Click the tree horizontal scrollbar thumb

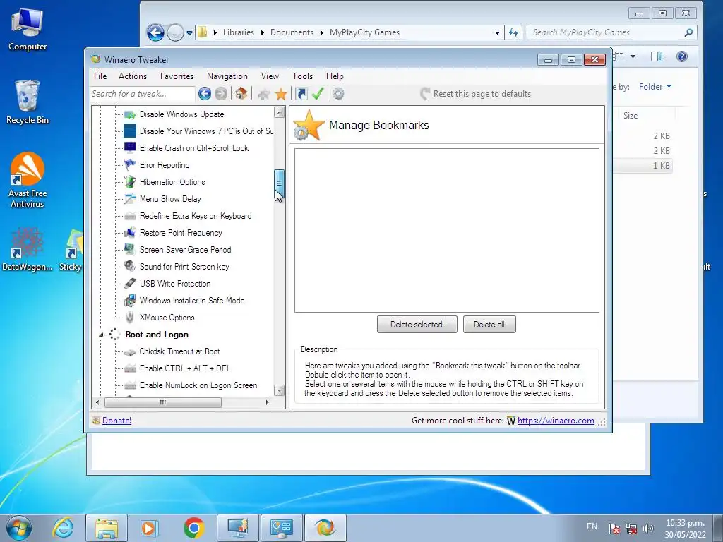tap(163, 402)
